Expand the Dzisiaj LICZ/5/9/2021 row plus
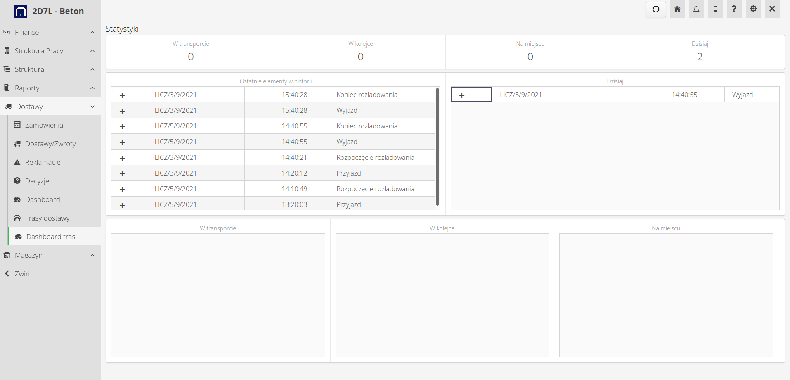 [462, 95]
